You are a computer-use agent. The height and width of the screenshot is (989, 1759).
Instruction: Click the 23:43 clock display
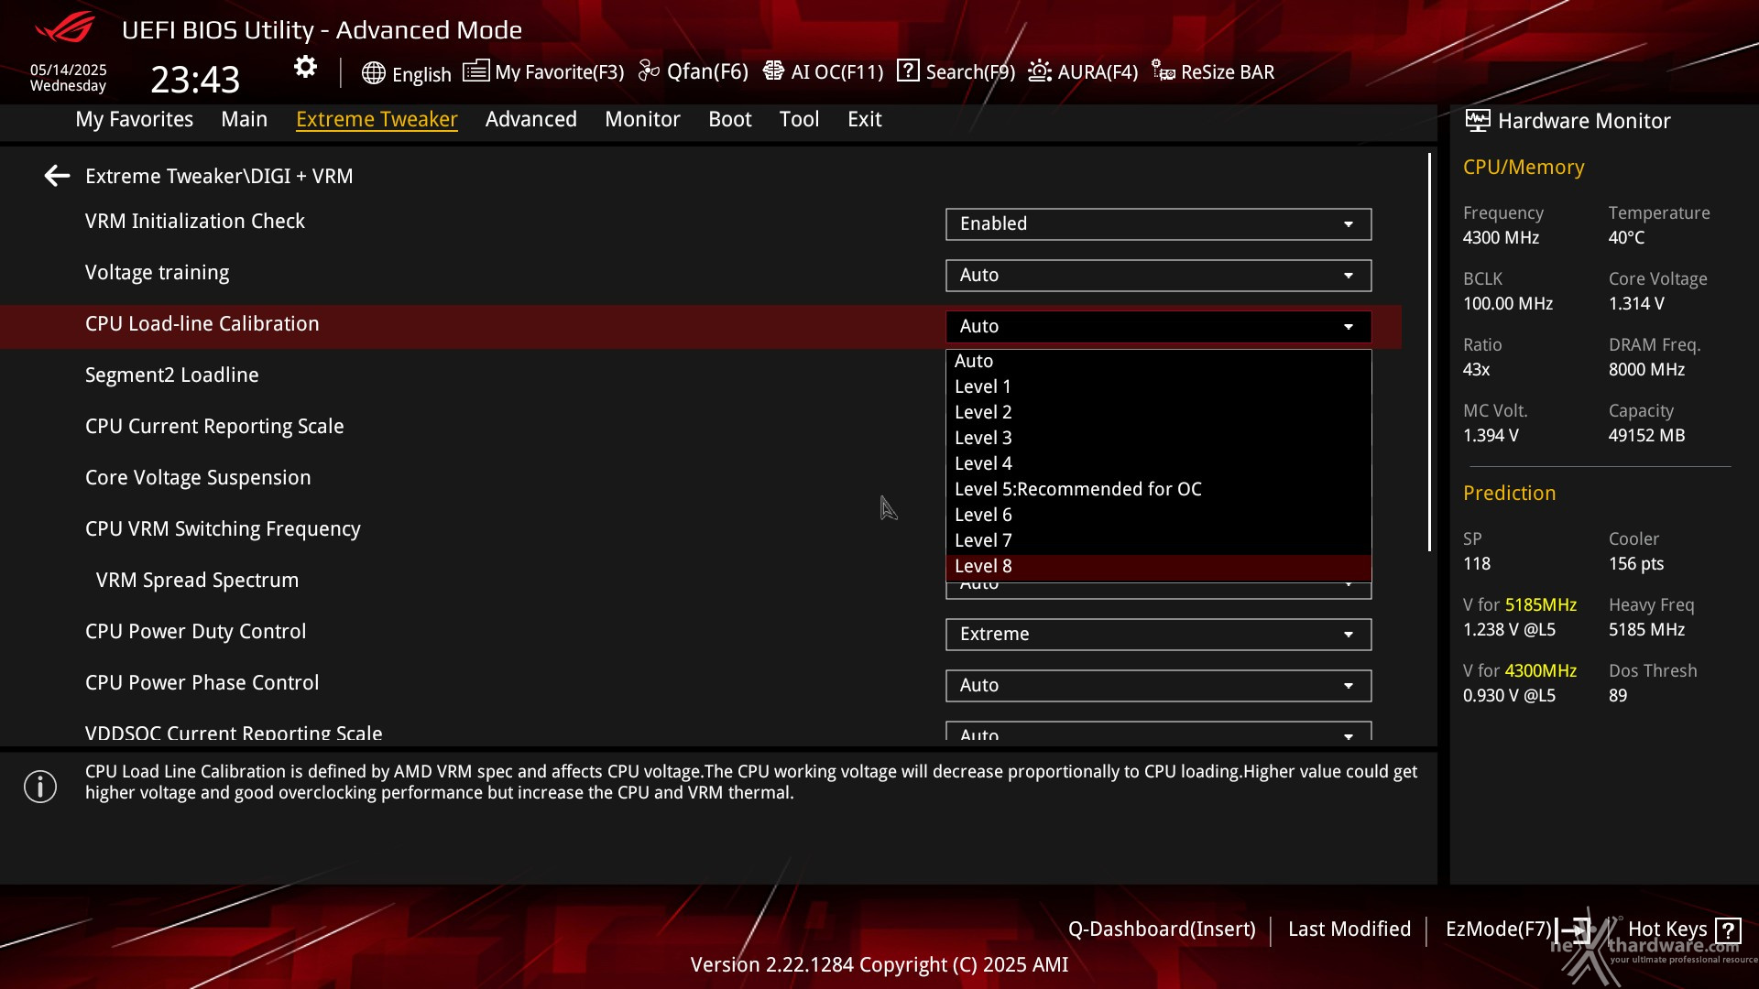click(x=195, y=80)
